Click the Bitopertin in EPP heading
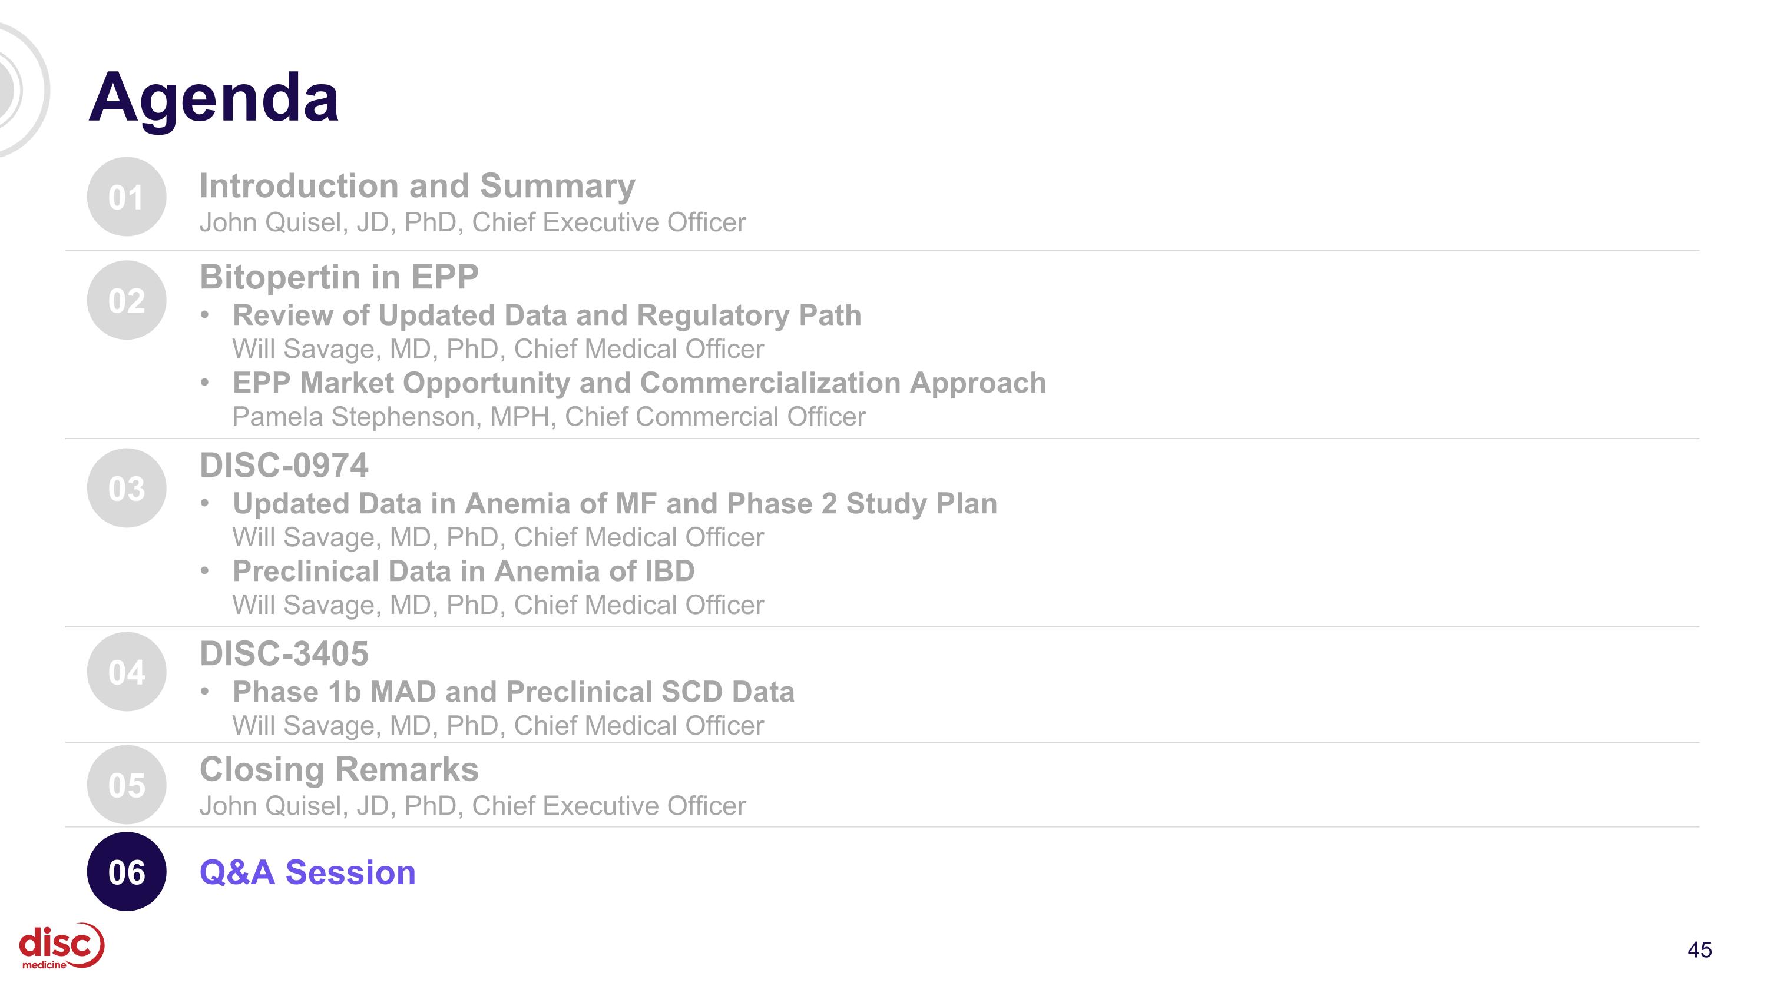Image resolution: width=1767 pixels, height=993 pixels. coord(339,278)
